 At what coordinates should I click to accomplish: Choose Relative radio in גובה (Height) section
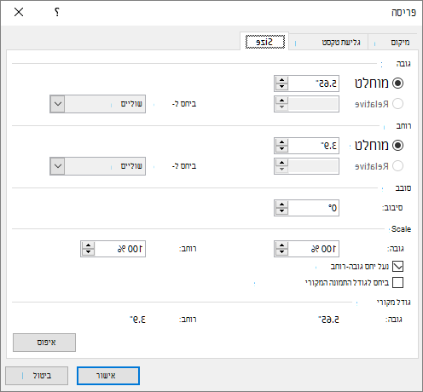397,104
